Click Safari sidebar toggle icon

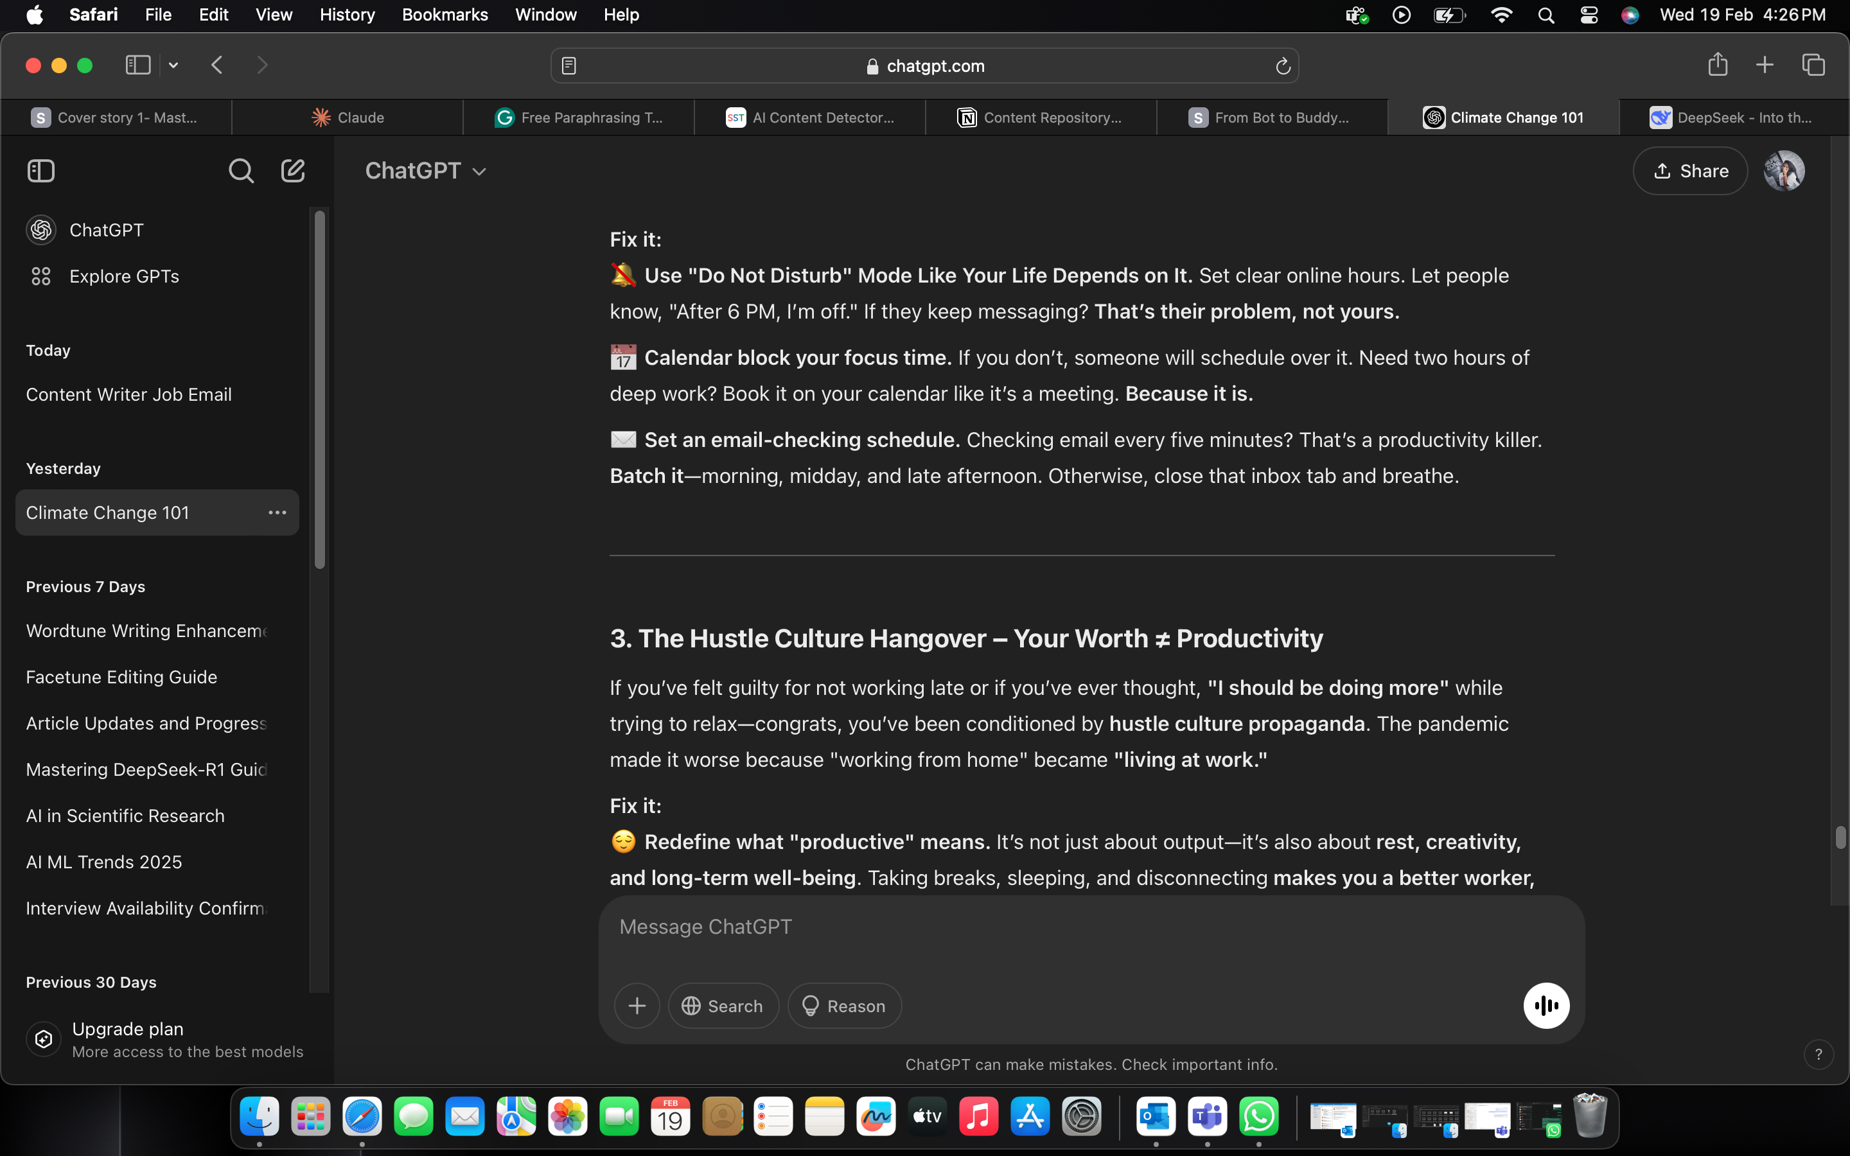137,65
